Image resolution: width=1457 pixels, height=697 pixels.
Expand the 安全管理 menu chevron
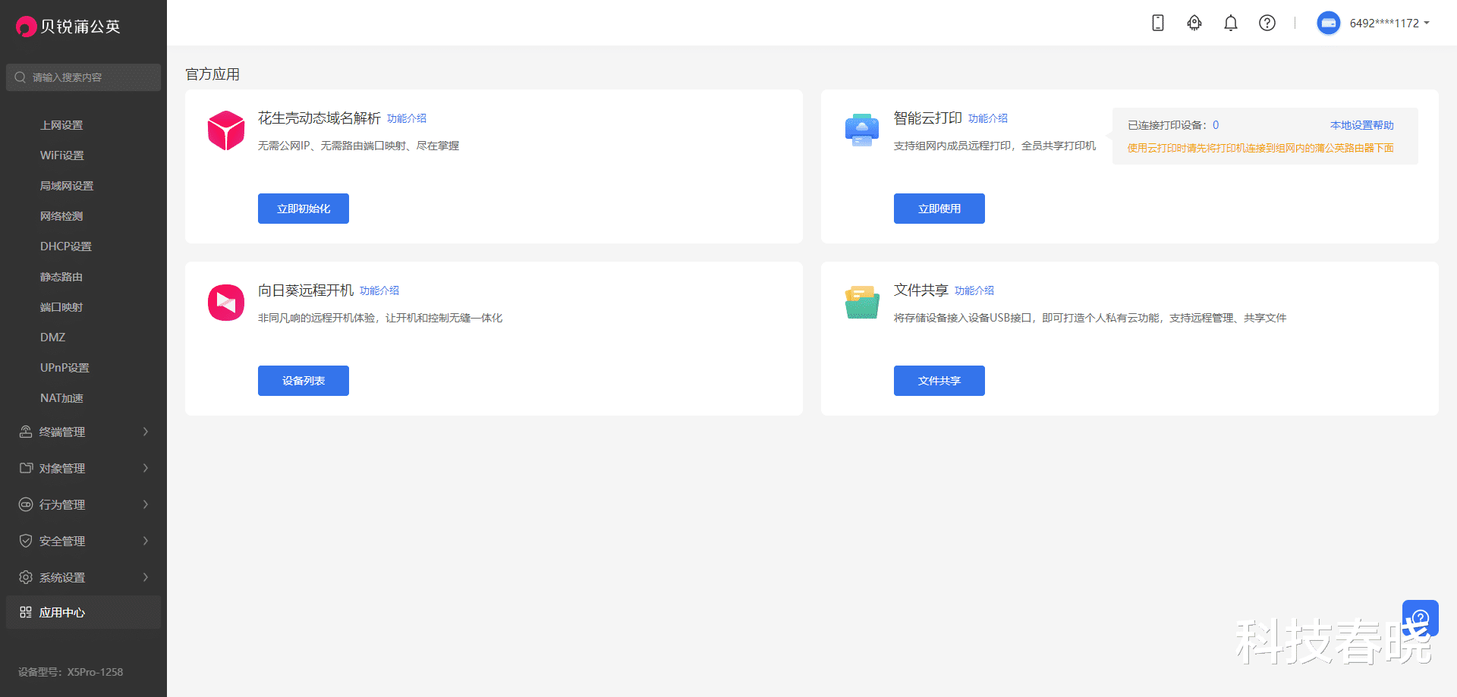146,541
